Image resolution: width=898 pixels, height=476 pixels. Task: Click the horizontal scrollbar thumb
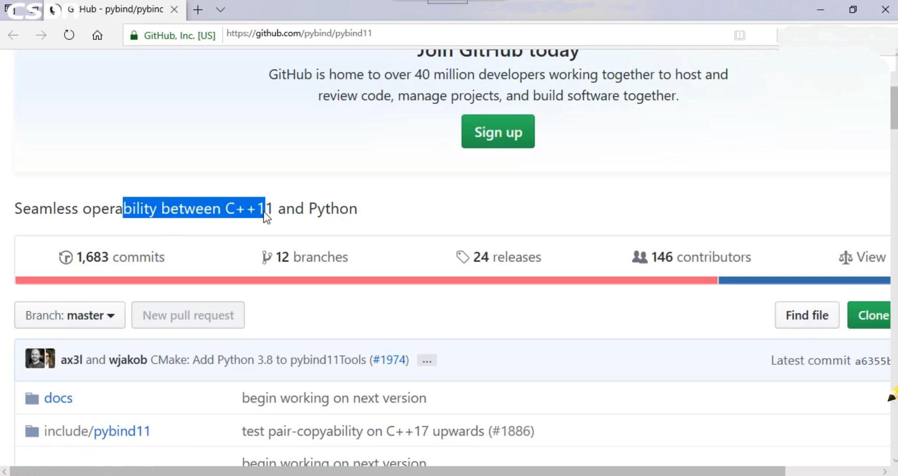[397, 471]
